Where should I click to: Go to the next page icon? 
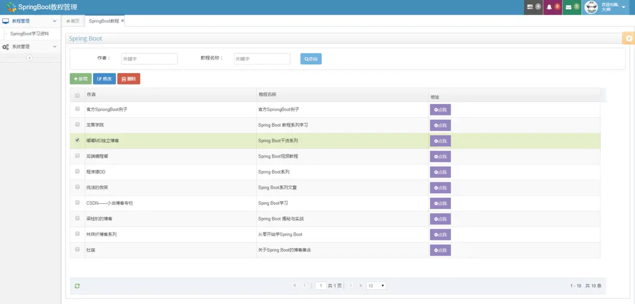point(351,286)
